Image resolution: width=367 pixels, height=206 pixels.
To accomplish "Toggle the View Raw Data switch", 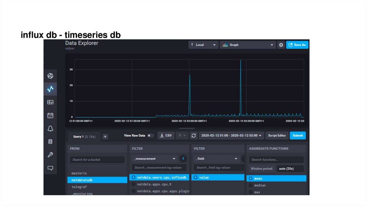I will point(151,136).
